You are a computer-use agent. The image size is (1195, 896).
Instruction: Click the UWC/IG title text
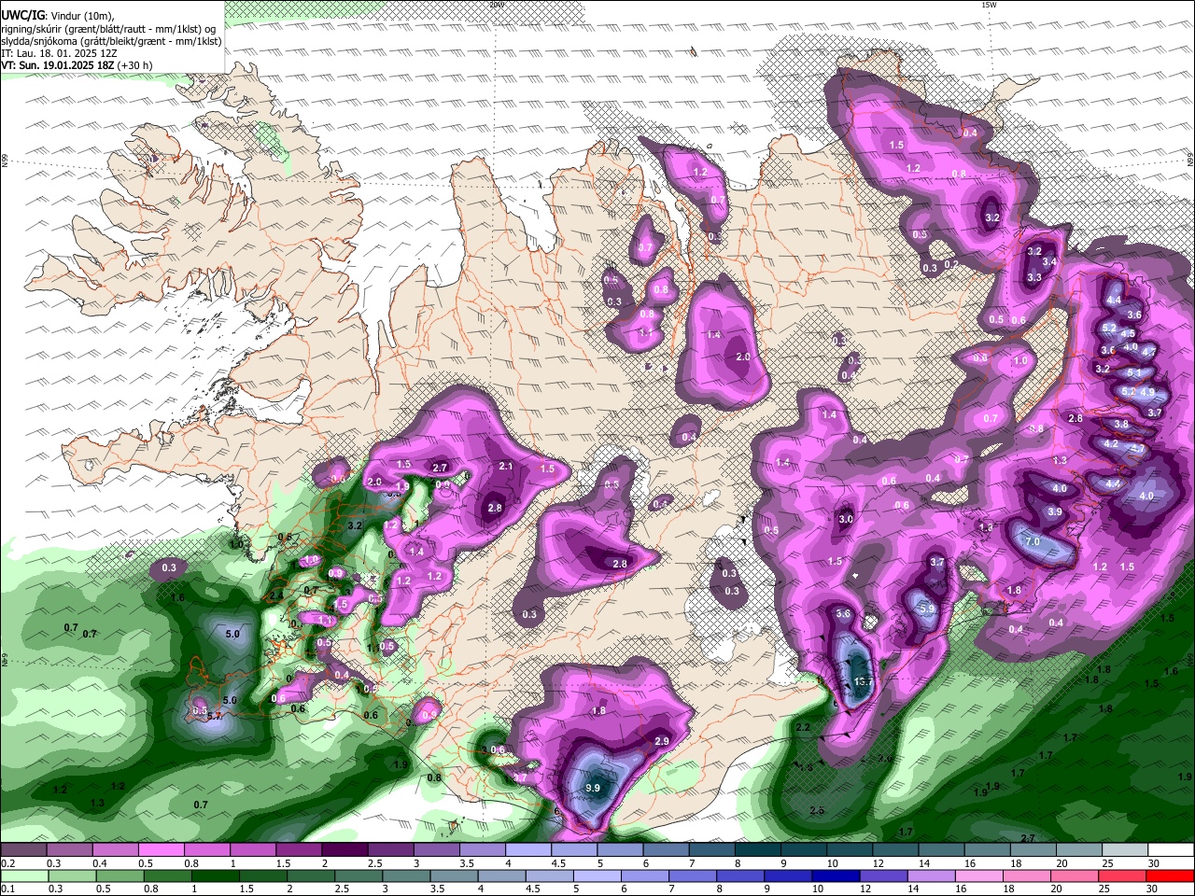tap(21, 16)
